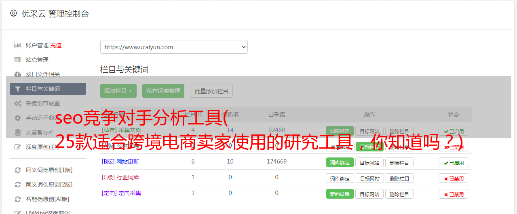Viewport: 517px width, 214px height.
Task: Click 定向设置 for the 定向采集 row
Action: pos(340,194)
